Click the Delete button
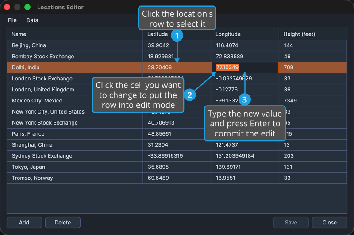This screenshot has width=354, height=235. [x=63, y=223]
